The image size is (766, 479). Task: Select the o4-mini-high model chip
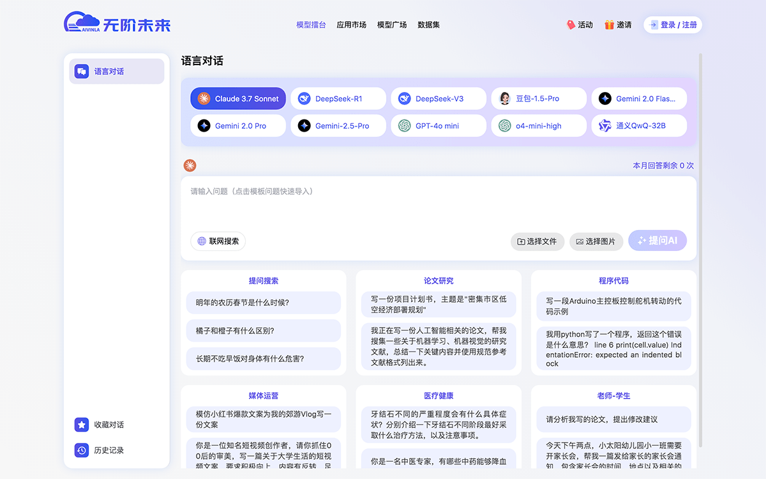(538, 126)
